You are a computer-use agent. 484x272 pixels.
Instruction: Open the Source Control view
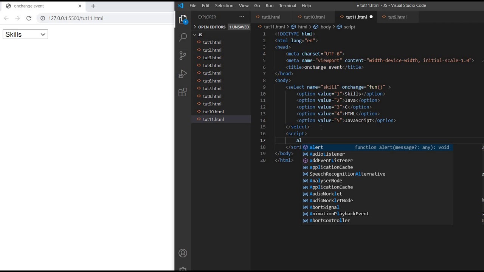pyautogui.click(x=183, y=56)
